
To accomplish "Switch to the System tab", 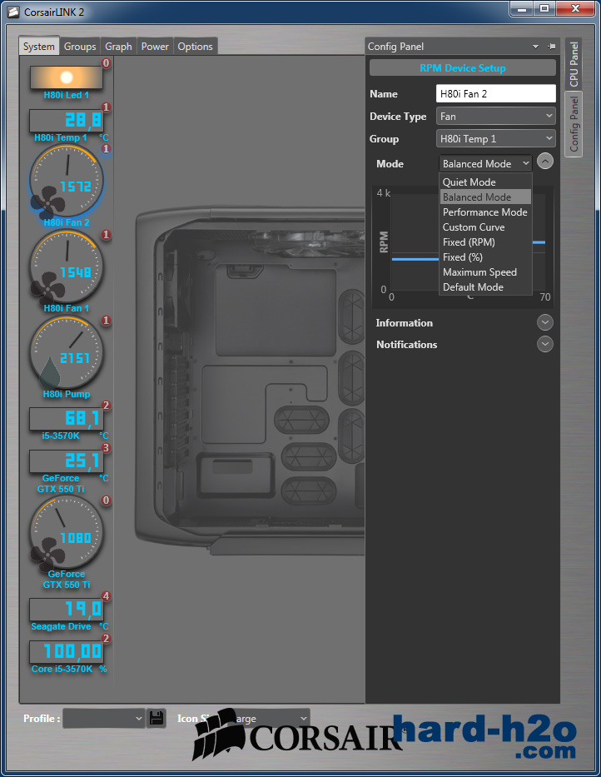I will [x=38, y=47].
